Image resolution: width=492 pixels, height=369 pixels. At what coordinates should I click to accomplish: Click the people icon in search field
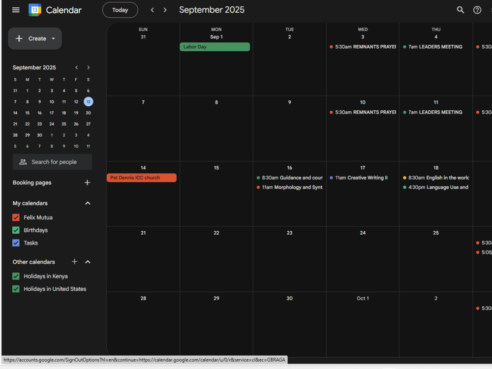(23, 162)
